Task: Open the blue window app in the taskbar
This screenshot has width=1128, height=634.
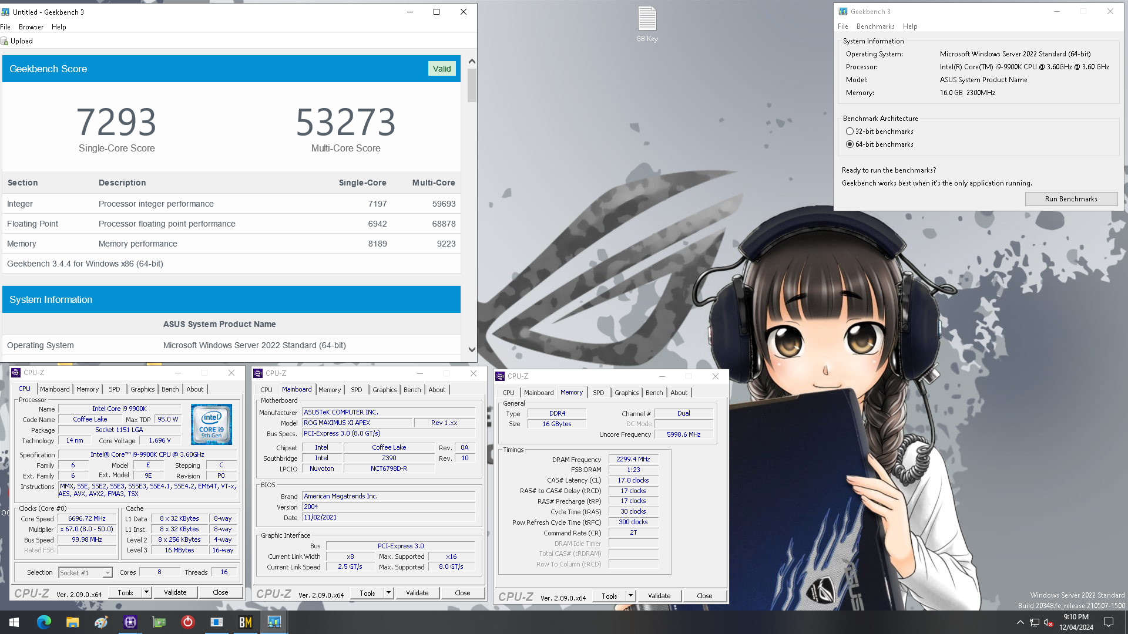Action: 216,622
